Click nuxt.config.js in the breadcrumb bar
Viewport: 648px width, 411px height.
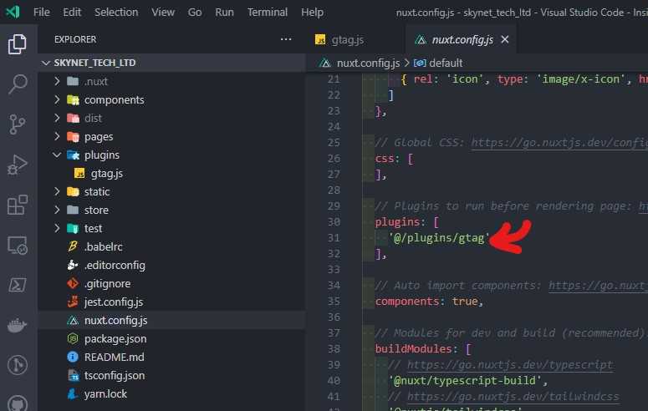(368, 63)
